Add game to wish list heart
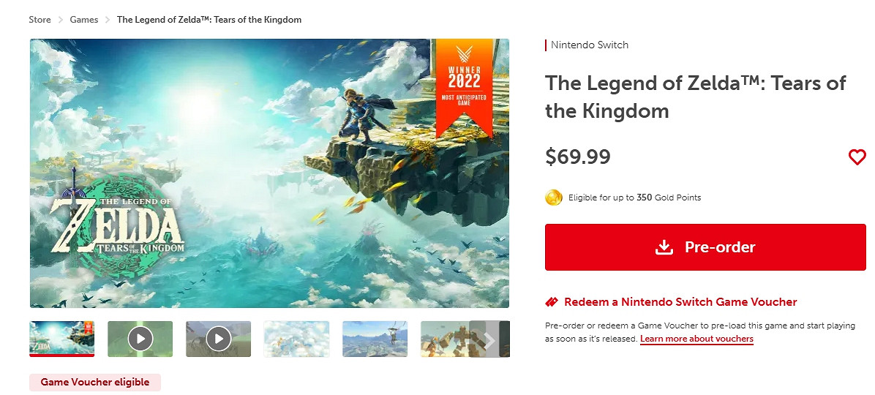The image size is (875, 395). [857, 157]
